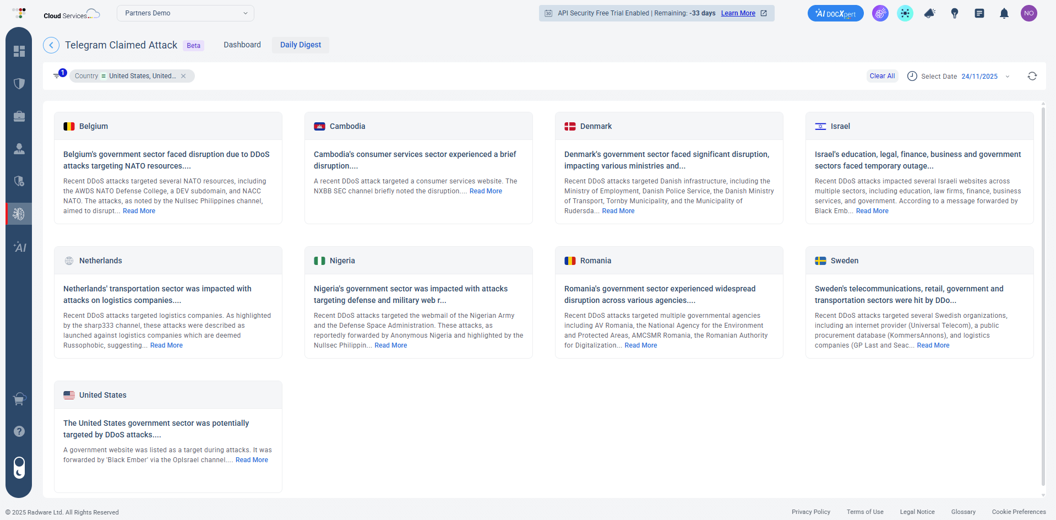Click the notifications bell icon
The height and width of the screenshot is (520, 1056).
(1004, 13)
